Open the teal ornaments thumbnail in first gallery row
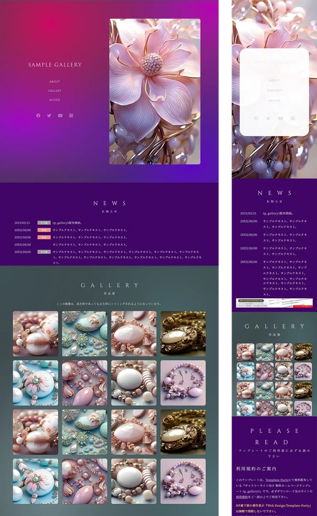 point(85,334)
